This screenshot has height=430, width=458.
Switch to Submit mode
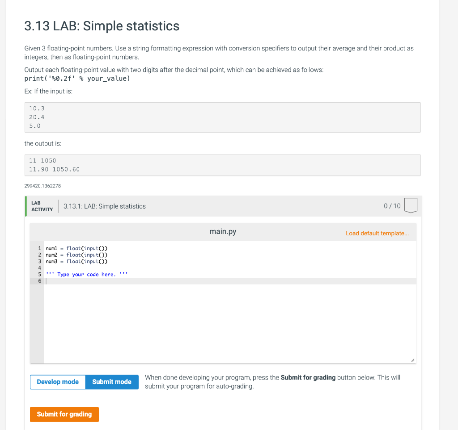(x=112, y=382)
